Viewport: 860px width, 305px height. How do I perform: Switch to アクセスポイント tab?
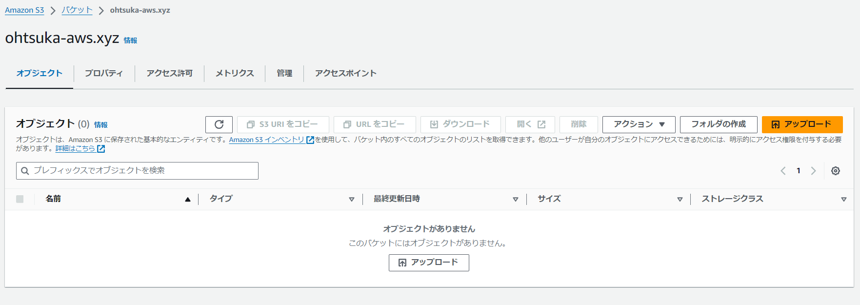(345, 73)
